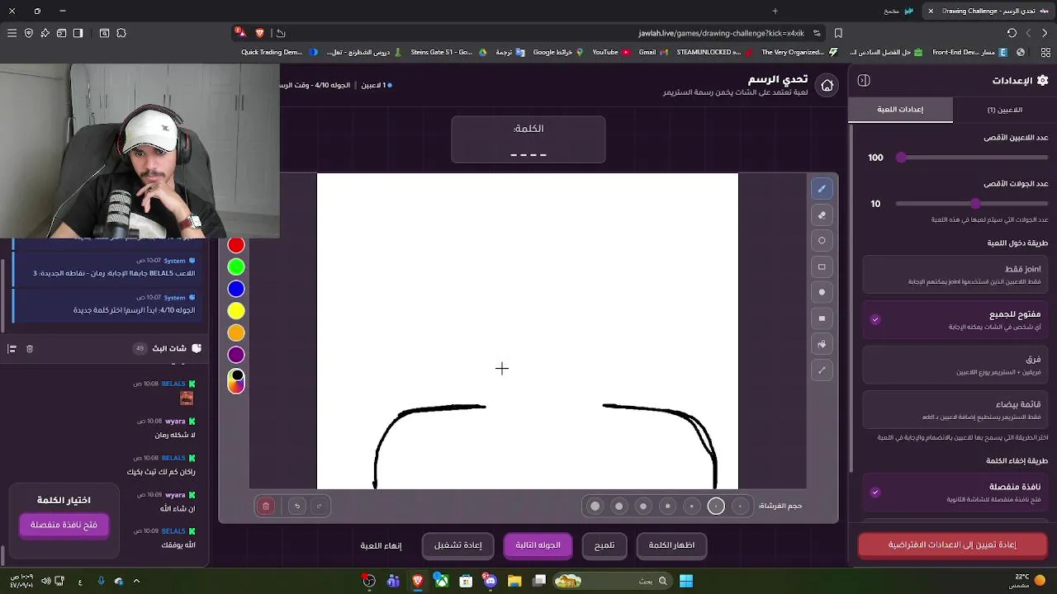The height and width of the screenshot is (594, 1057).
Task: Click الجوله التالية next round button
Action: 538,545
